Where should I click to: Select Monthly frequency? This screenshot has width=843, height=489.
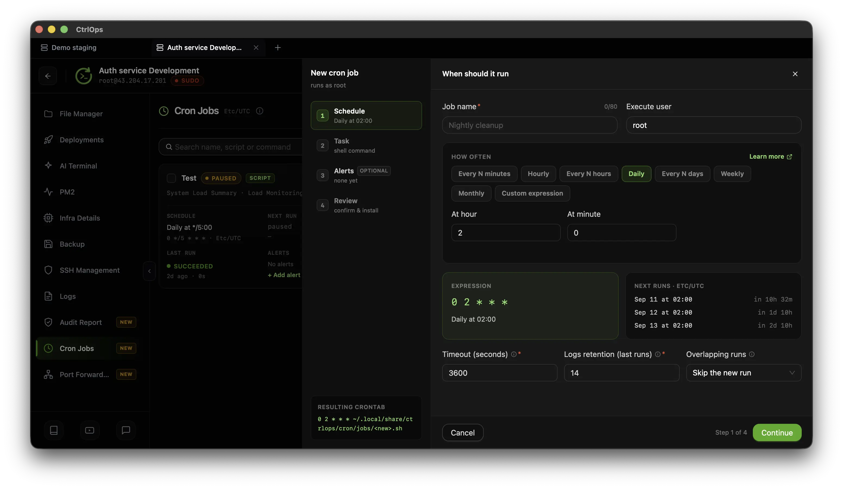point(471,193)
